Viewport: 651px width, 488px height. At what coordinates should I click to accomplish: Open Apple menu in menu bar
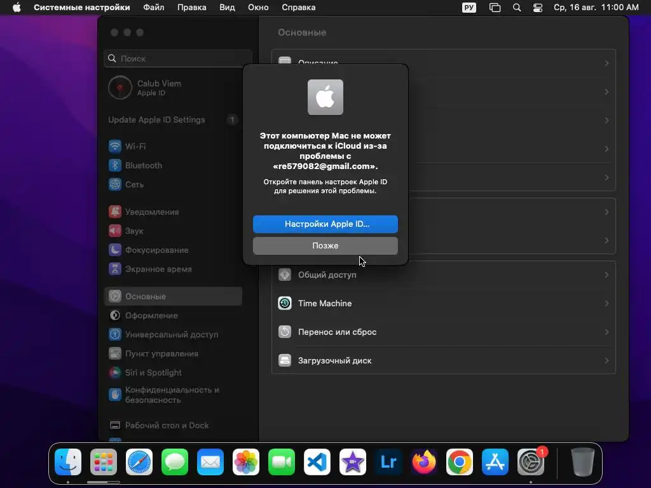(17, 8)
